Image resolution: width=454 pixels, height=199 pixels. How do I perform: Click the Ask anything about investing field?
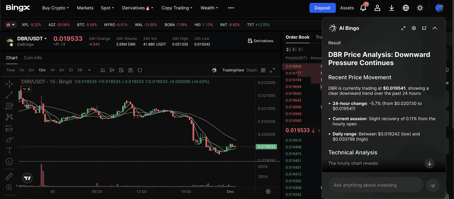click(x=376, y=185)
